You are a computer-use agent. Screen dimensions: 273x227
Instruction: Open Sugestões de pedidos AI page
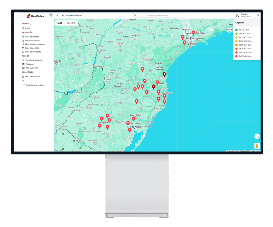point(35,85)
